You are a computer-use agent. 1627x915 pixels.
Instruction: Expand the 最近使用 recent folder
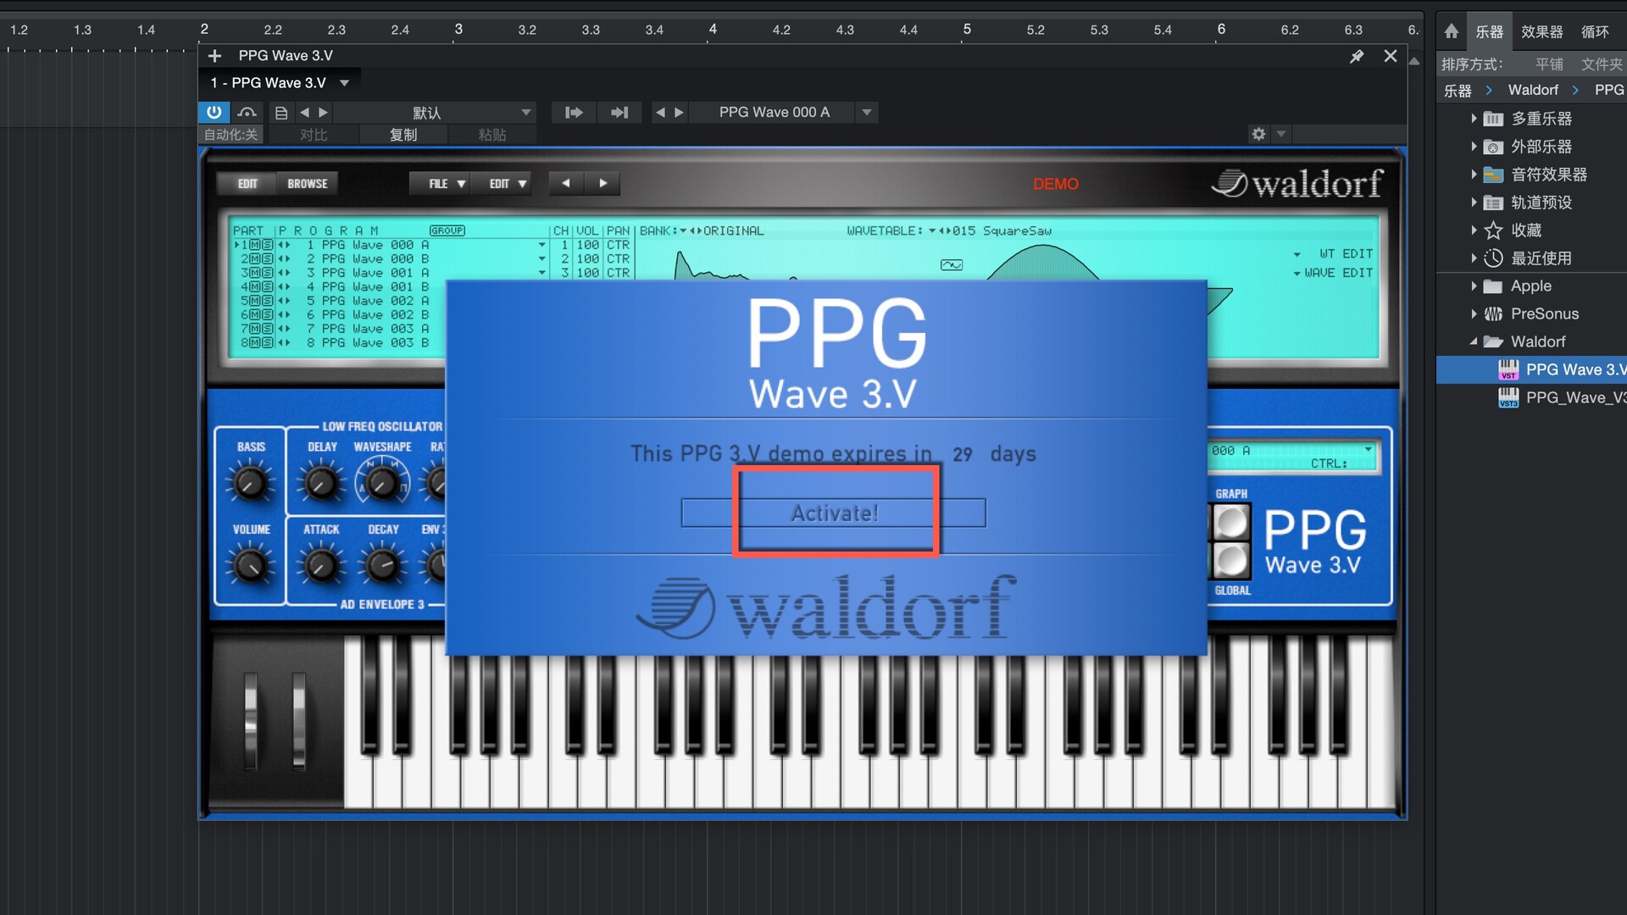pos(1474,258)
